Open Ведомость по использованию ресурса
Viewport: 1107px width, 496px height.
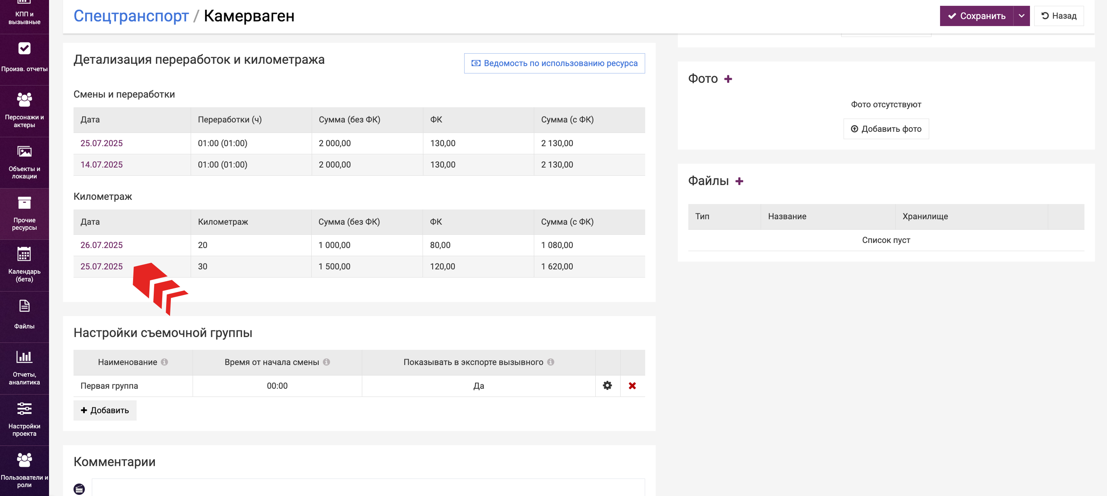coord(554,63)
